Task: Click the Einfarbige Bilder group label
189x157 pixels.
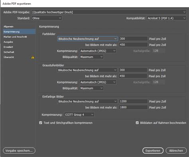Action: 53,96
